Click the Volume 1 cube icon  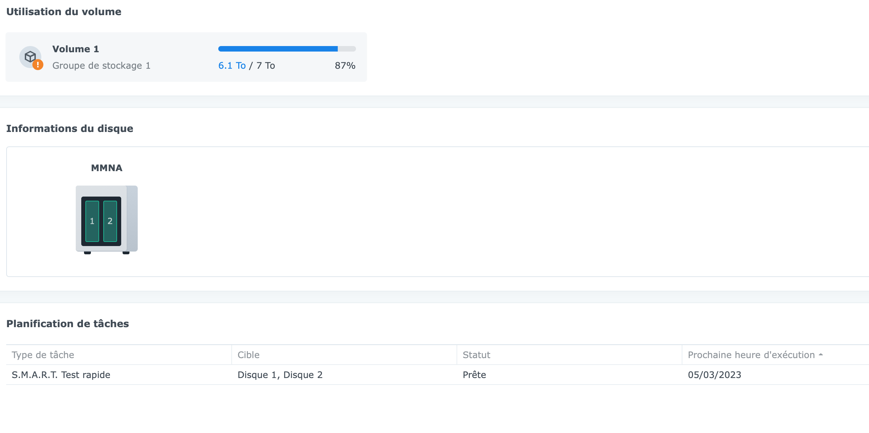[x=30, y=57]
